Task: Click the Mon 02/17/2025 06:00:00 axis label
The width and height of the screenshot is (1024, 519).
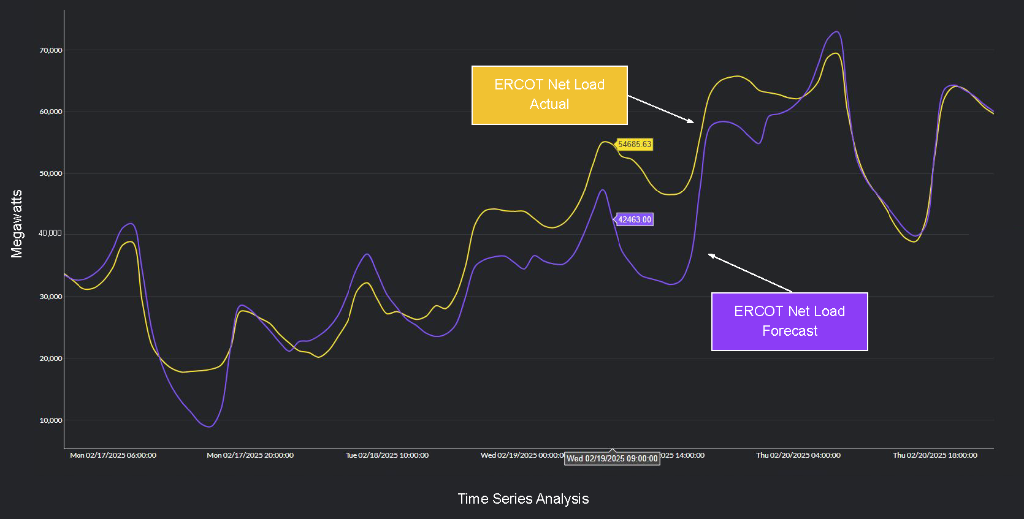Action: (113, 455)
